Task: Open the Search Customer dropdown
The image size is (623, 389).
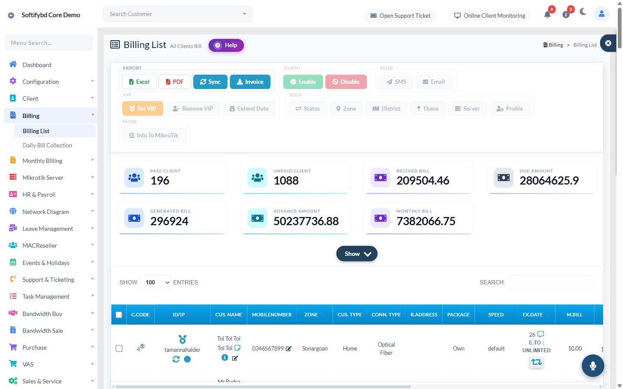Action: 177,14
